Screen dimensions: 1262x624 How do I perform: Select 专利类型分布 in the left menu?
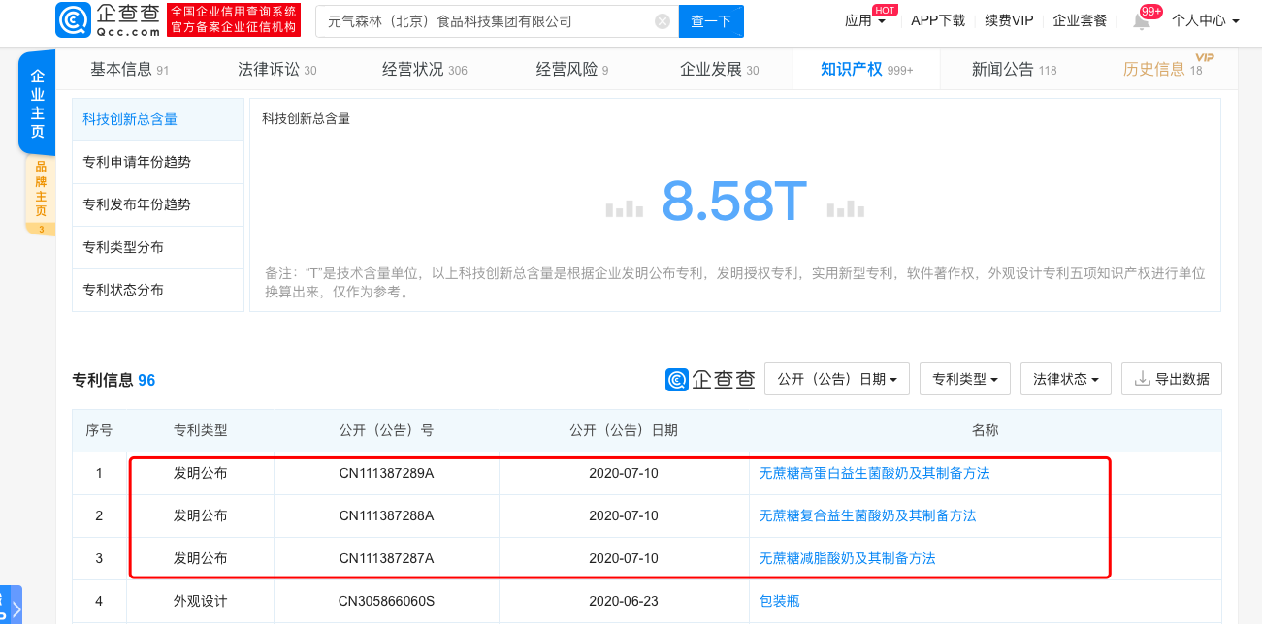[x=158, y=247]
